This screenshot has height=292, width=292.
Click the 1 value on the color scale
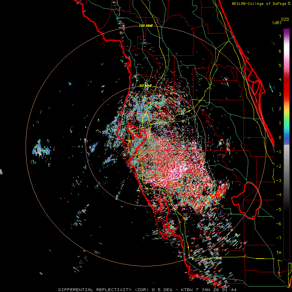tap(280, 123)
